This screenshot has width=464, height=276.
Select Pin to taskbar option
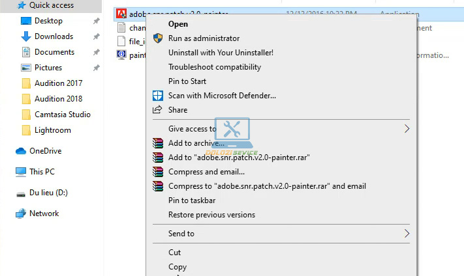(x=191, y=200)
